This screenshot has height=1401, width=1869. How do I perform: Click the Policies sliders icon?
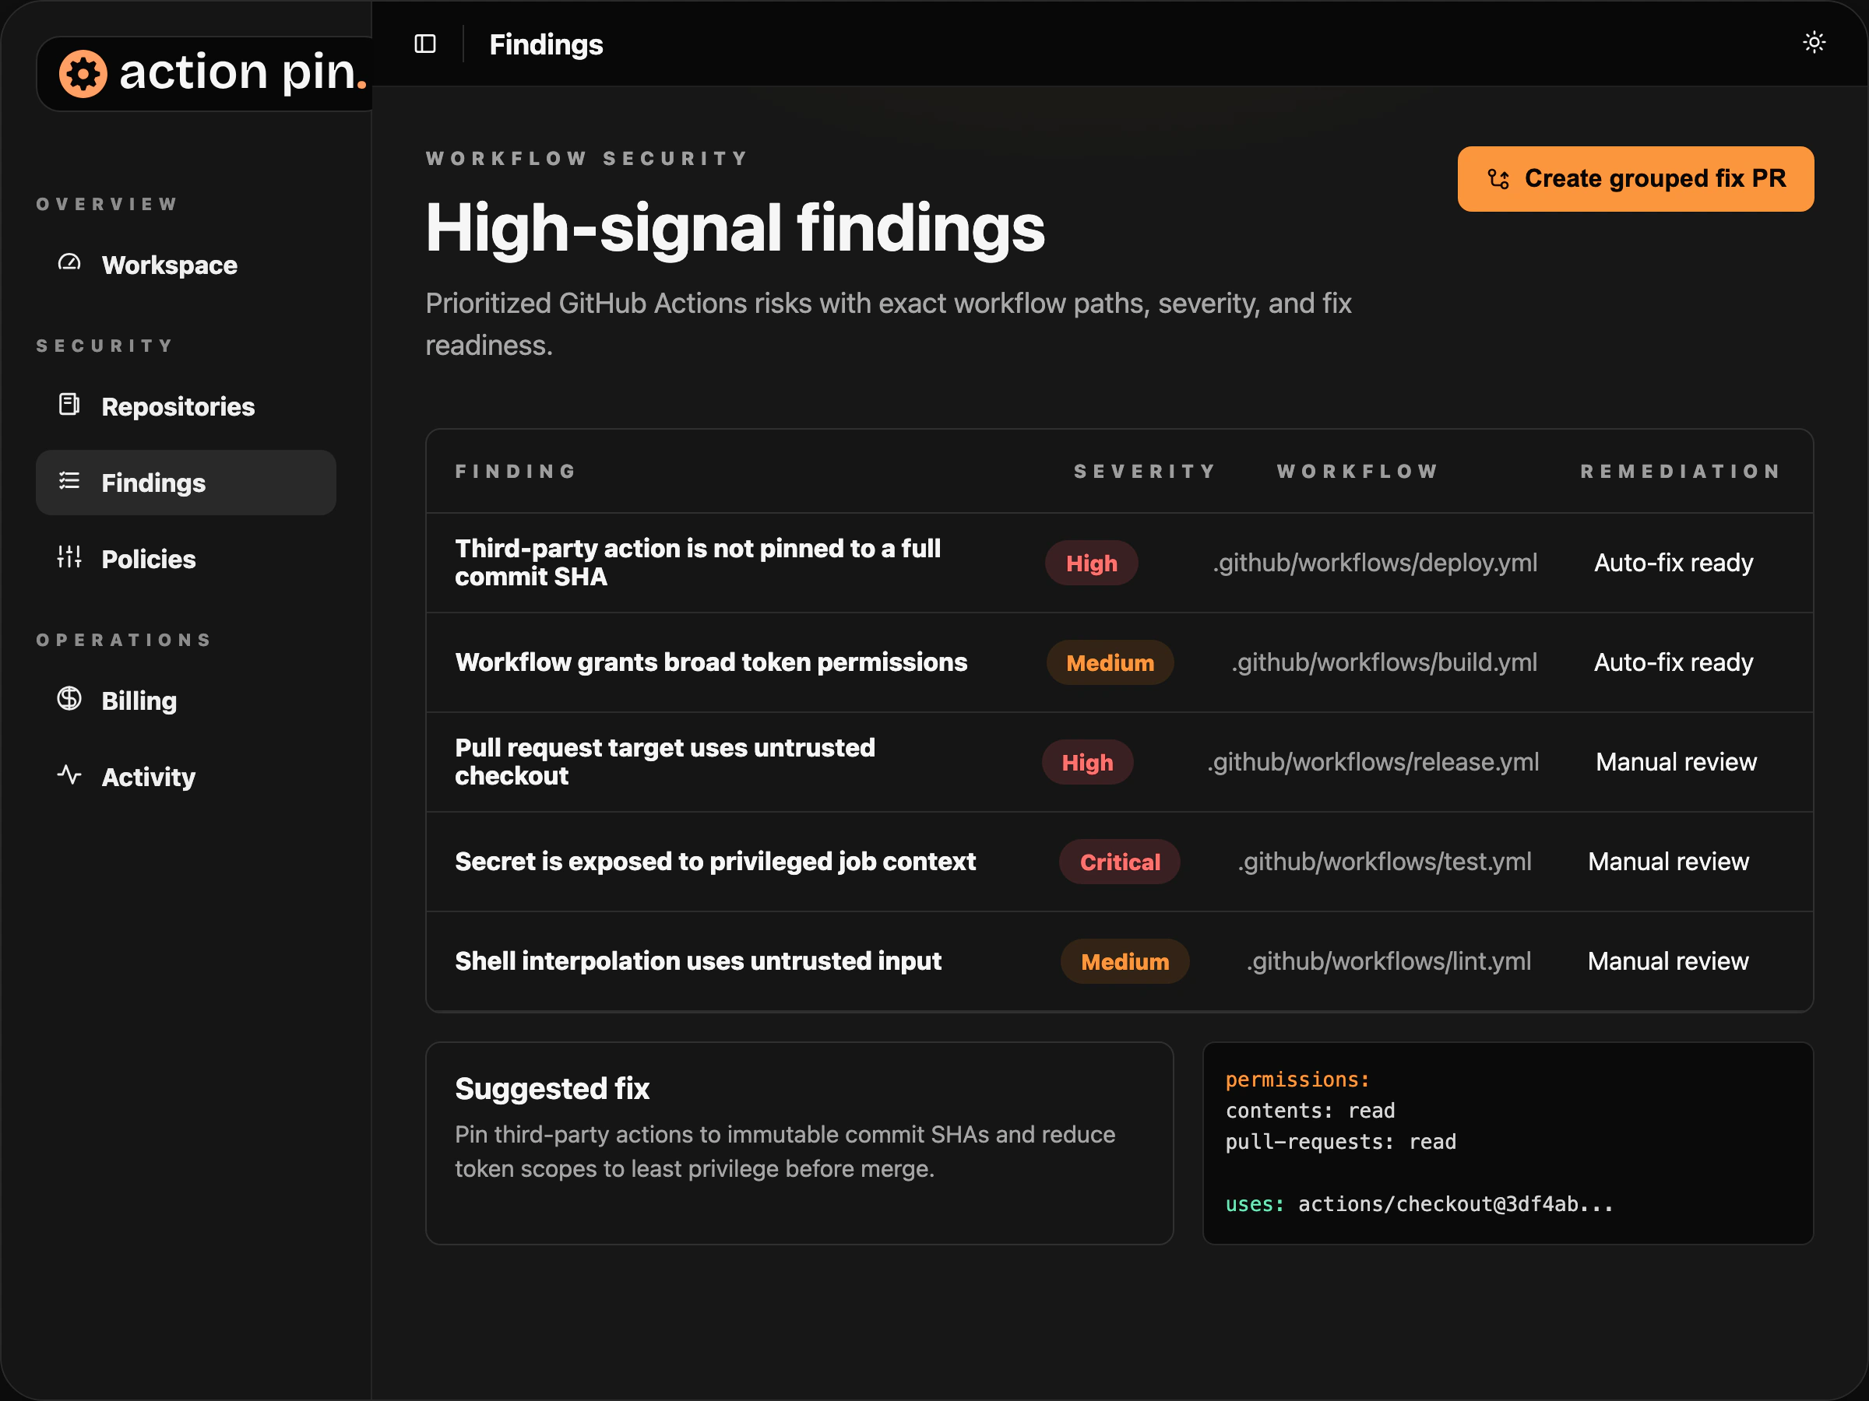click(x=69, y=557)
